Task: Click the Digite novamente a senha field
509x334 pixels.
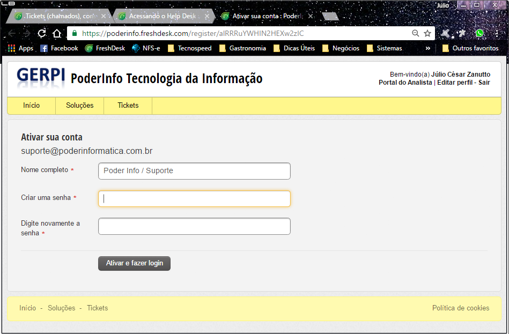Action: (194, 226)
